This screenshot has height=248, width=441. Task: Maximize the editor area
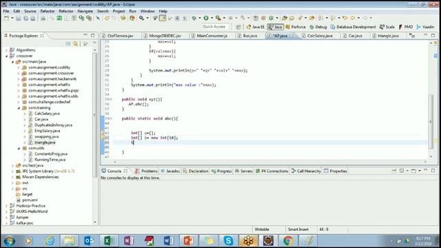click(x=433, y=35)
